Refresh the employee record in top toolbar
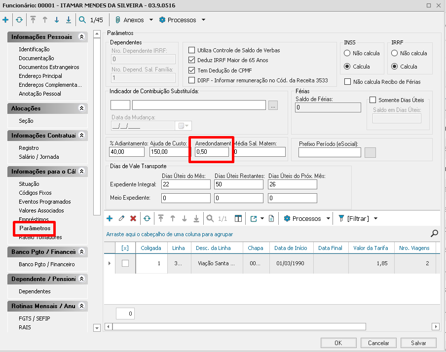 pos(19,20)
